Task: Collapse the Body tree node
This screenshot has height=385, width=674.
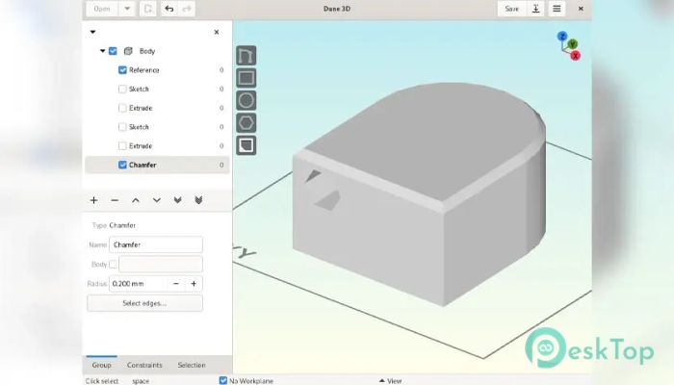Action: (102, 51)
